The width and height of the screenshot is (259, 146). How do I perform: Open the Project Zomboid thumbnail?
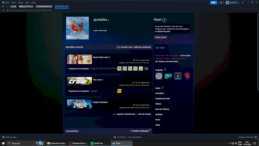click(79, 104)
